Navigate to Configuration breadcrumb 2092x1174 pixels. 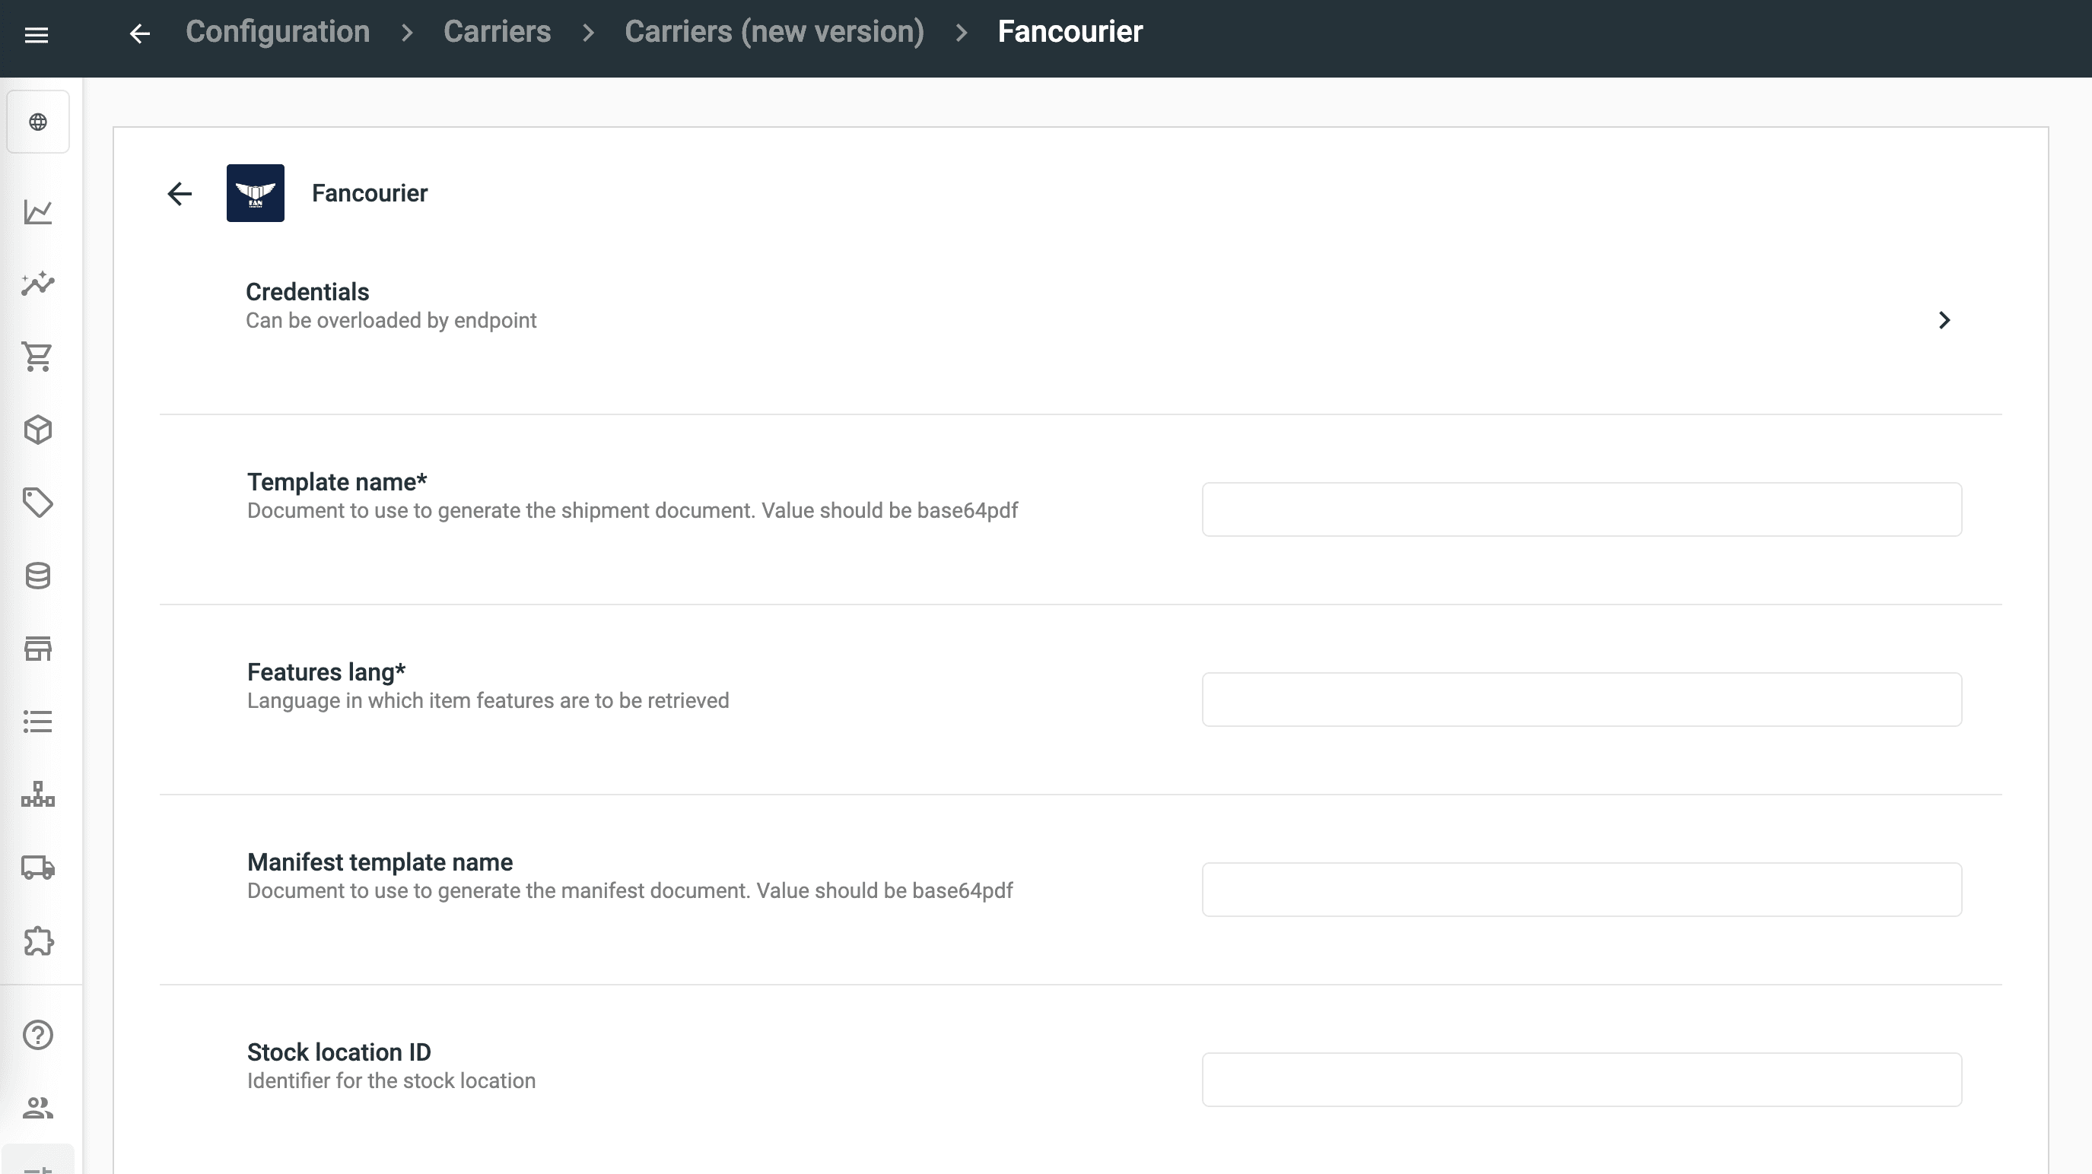pos(278,32)
